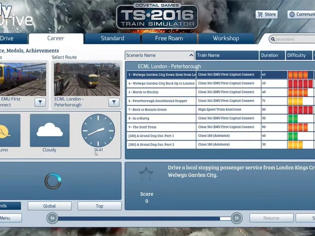Click the level 14 marker circle

point(52,218)
